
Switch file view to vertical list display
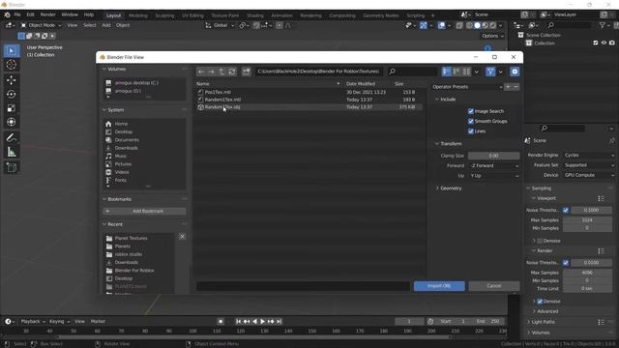[447, 72]
